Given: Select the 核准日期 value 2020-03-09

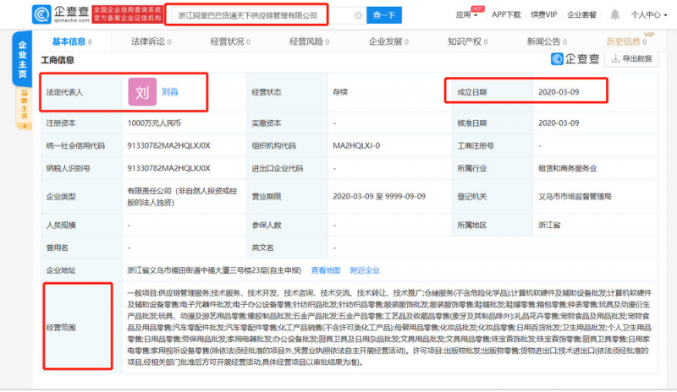Looking at the screenshot, I should [x=559, y=122].
